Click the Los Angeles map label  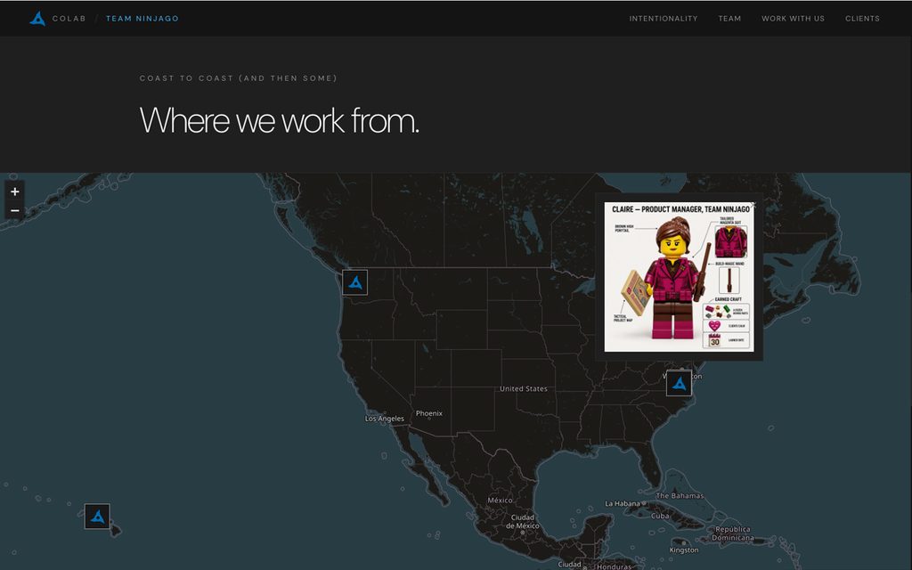tap(385, 419)
